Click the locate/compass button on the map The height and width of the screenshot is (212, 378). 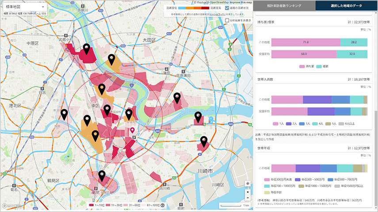248,184
